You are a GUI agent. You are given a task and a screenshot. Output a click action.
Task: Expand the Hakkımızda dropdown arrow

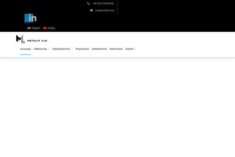(49, 49)
